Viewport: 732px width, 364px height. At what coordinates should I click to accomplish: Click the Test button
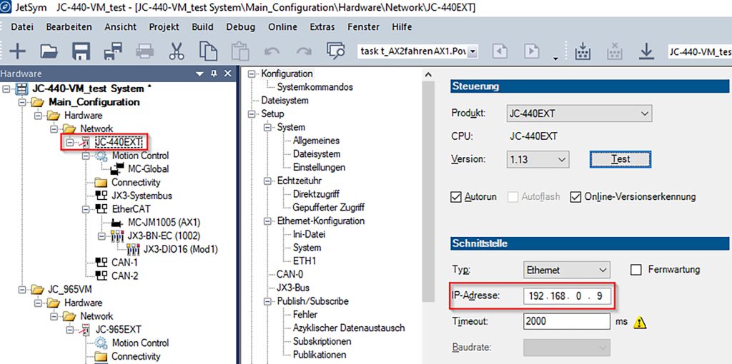tap(620, 159)
